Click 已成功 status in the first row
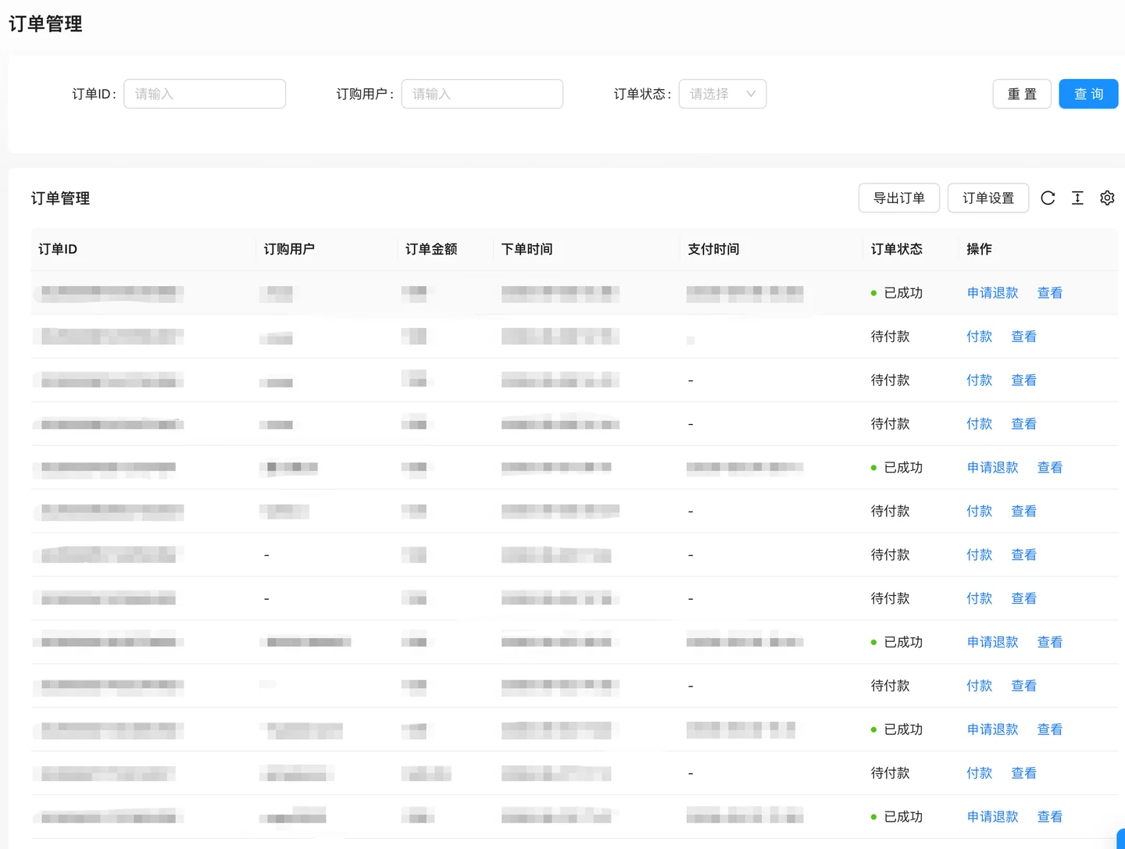The width and height of the screenshot is (1125, 849). point(897,293)
